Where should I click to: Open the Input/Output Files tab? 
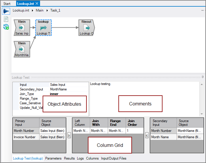[114, 158]
